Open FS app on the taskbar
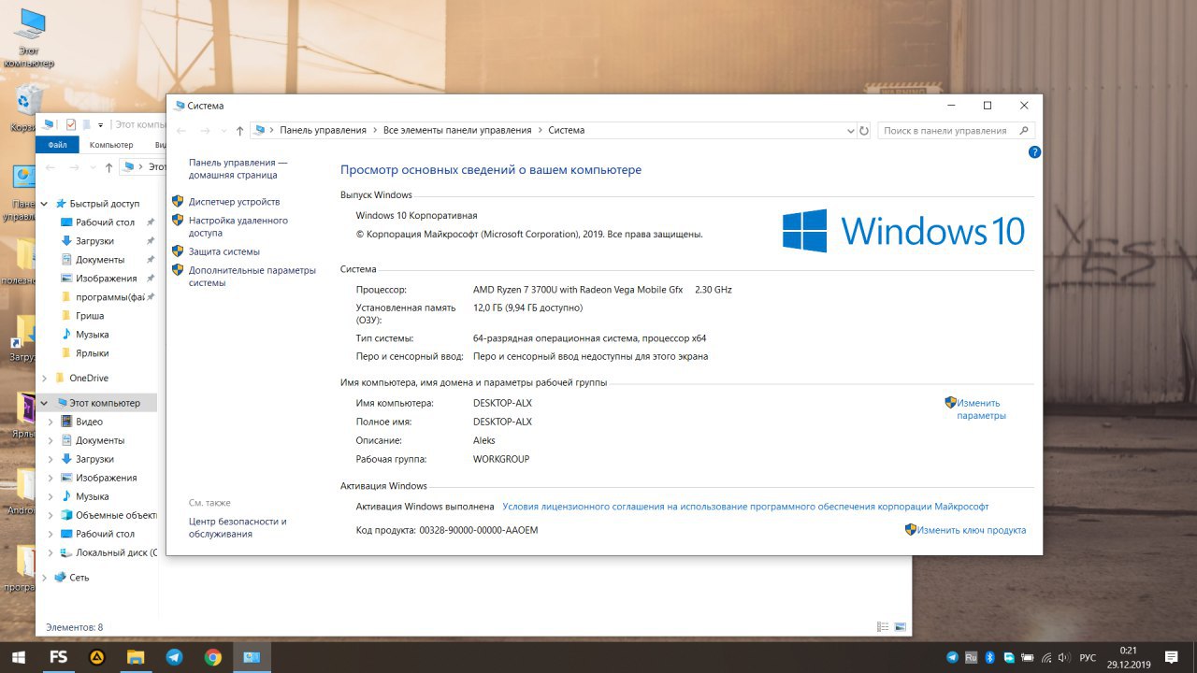1197x673 pixels. 58,657
